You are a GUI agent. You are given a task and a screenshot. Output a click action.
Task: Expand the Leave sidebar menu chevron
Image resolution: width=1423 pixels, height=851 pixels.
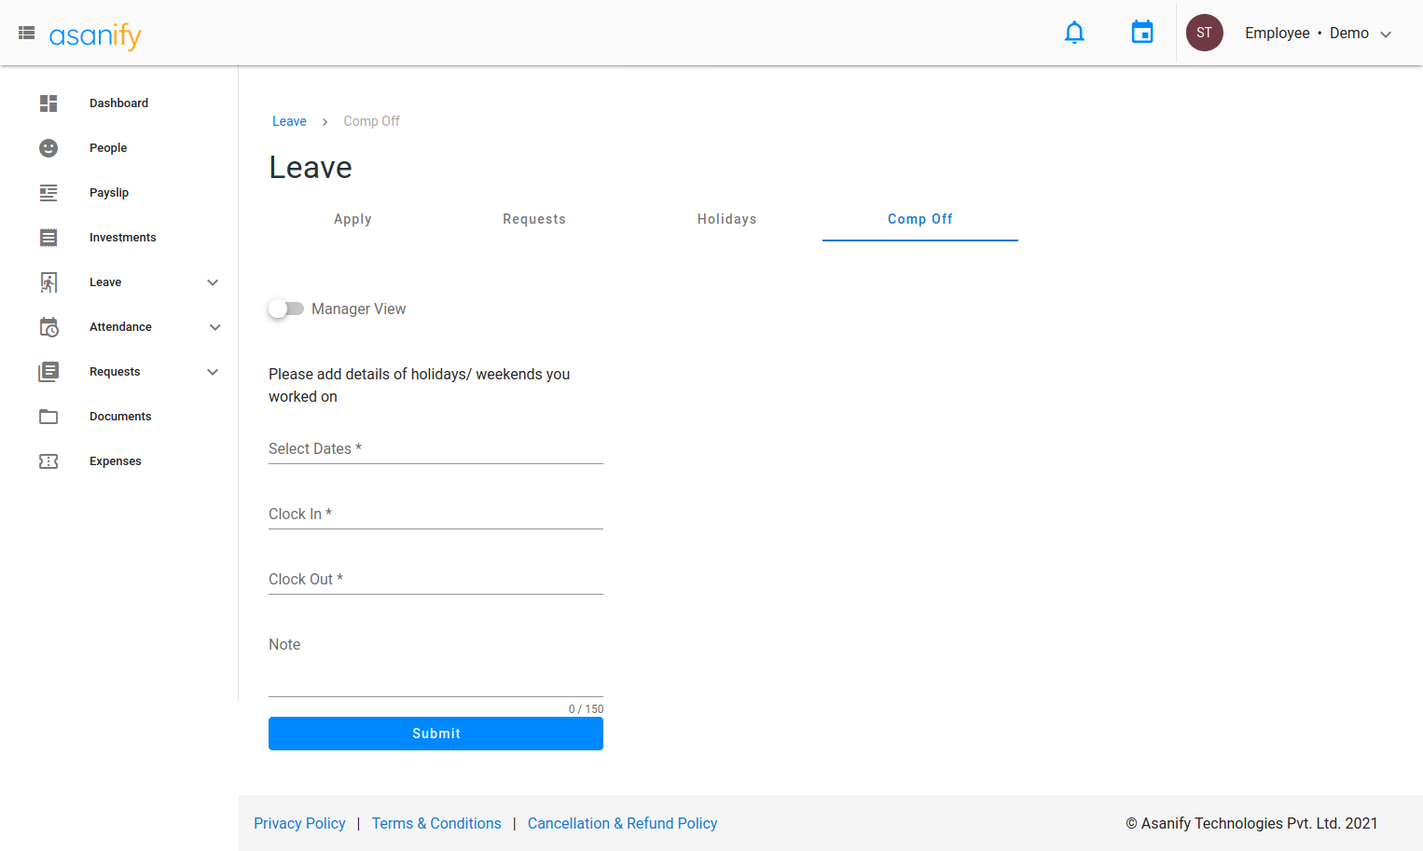[213, 282]
